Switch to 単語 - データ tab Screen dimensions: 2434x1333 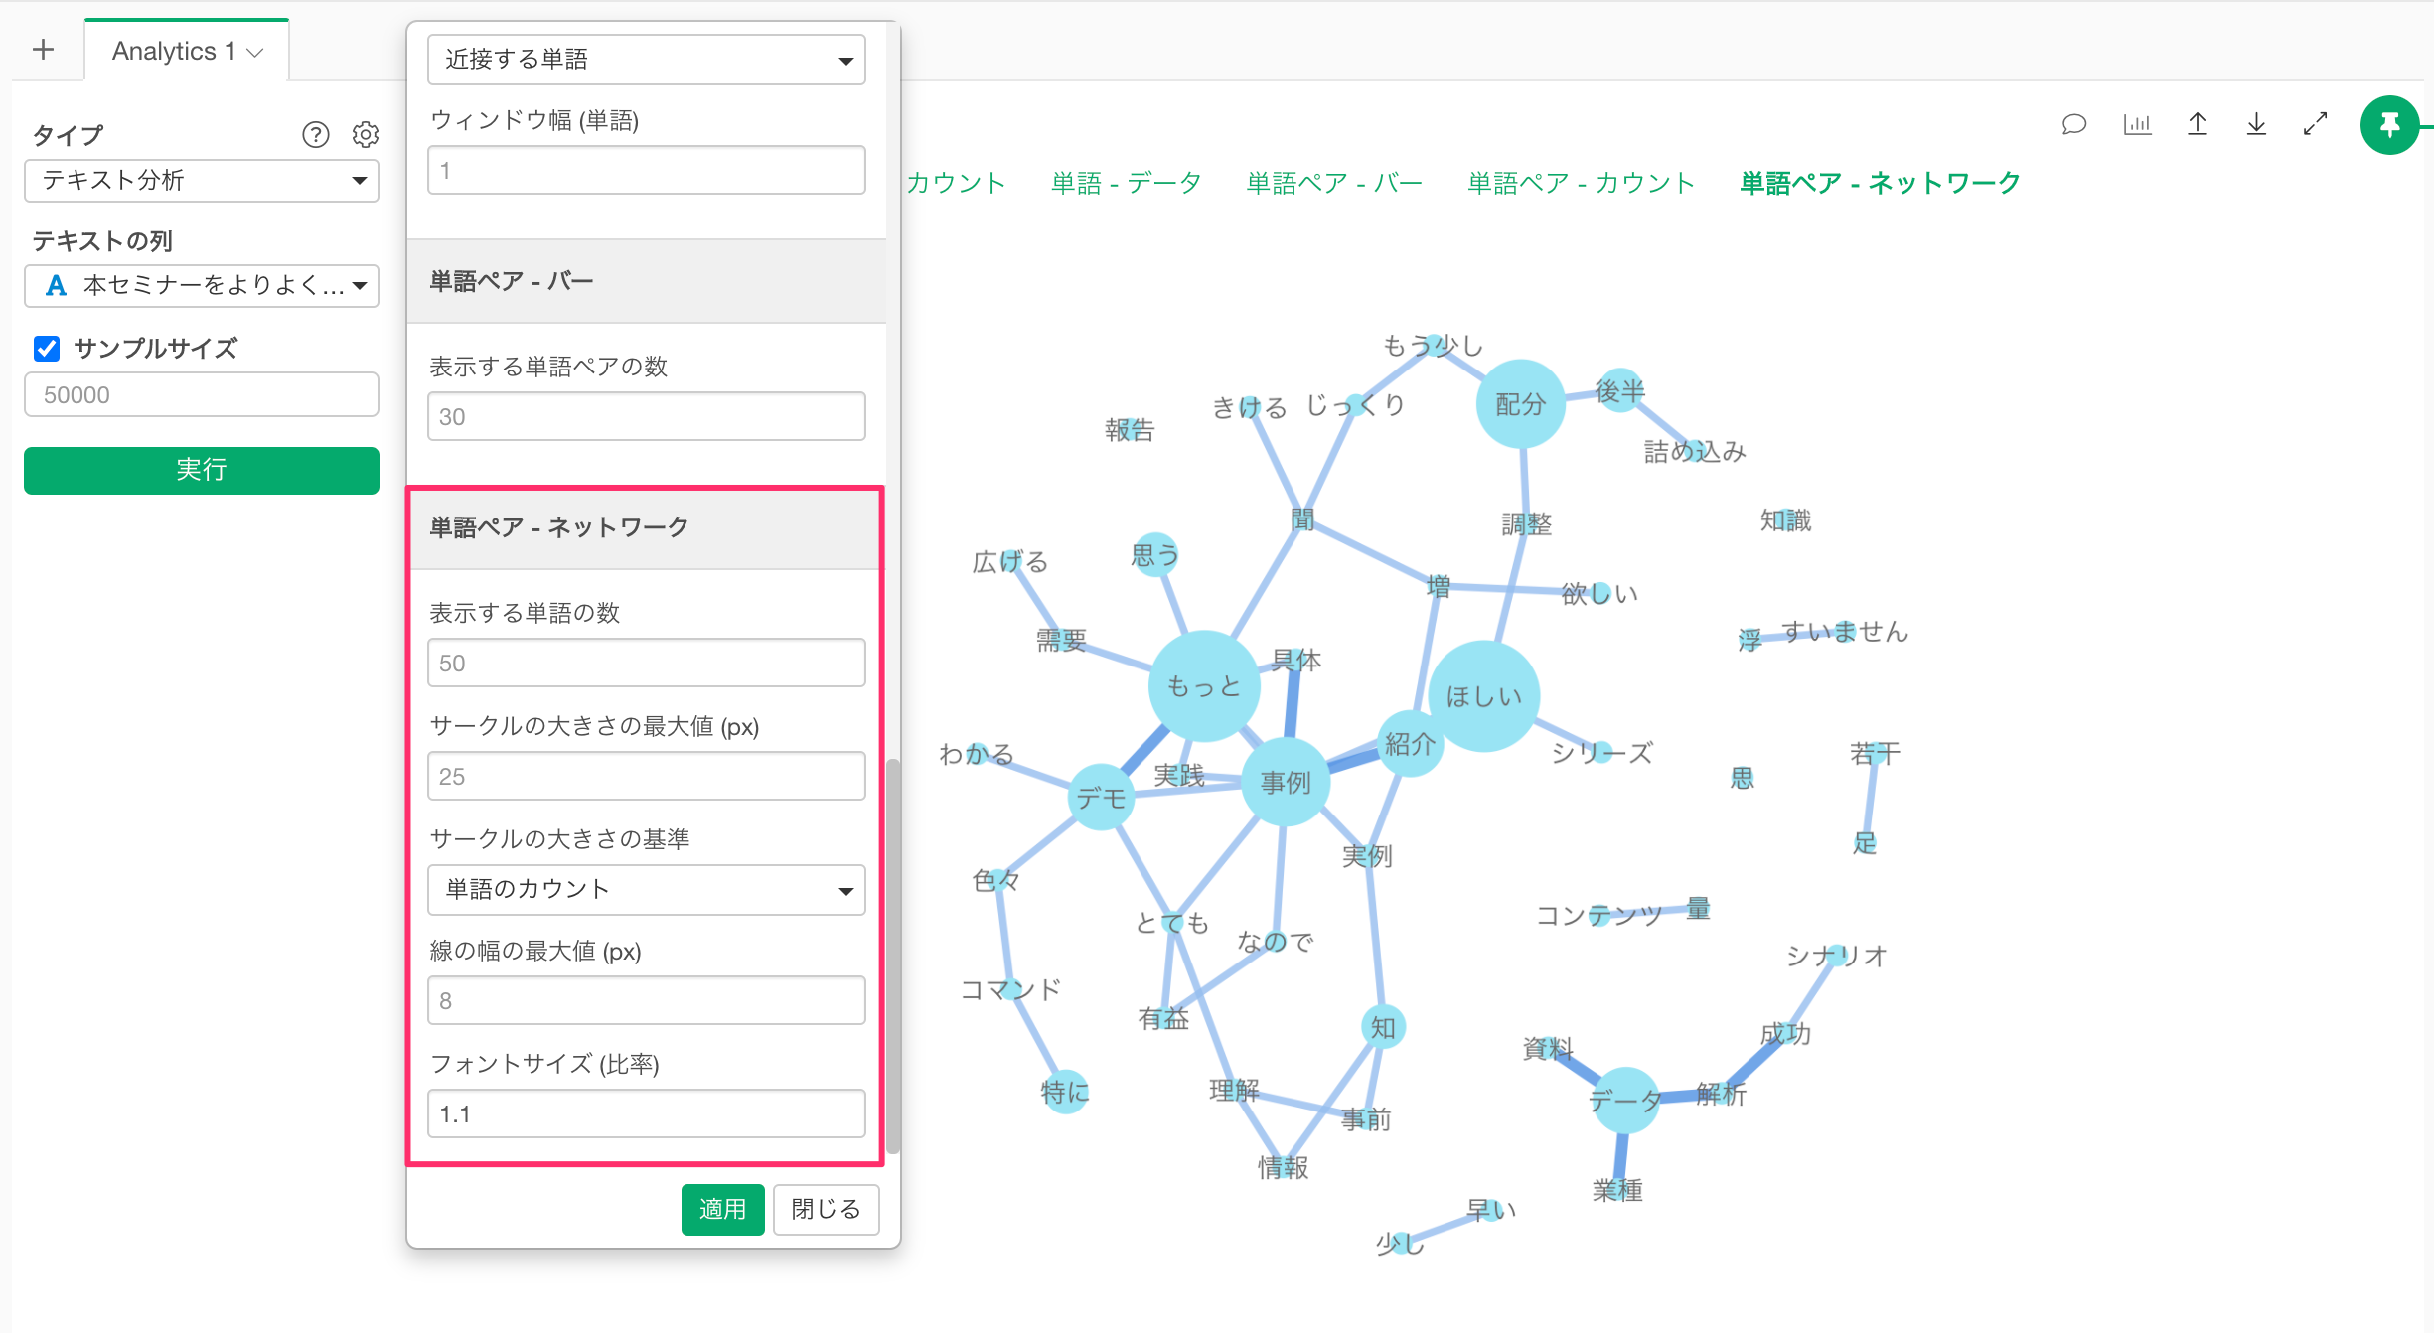coord(1126,183)
